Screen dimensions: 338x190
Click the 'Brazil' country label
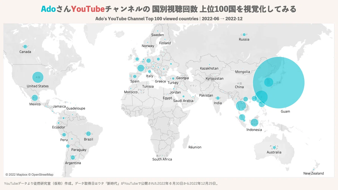(88, 139)
